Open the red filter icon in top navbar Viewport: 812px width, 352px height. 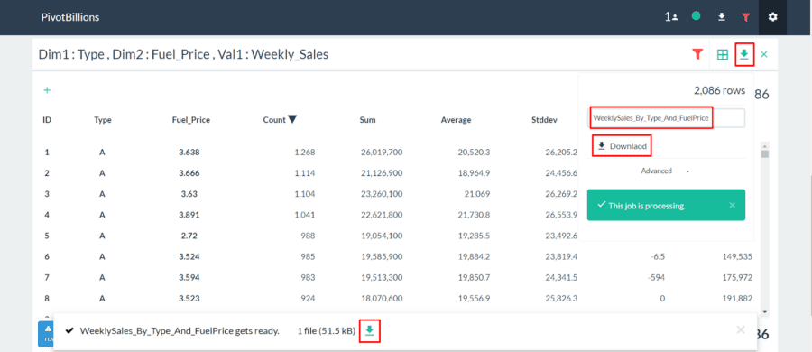[x=745, y=17]
